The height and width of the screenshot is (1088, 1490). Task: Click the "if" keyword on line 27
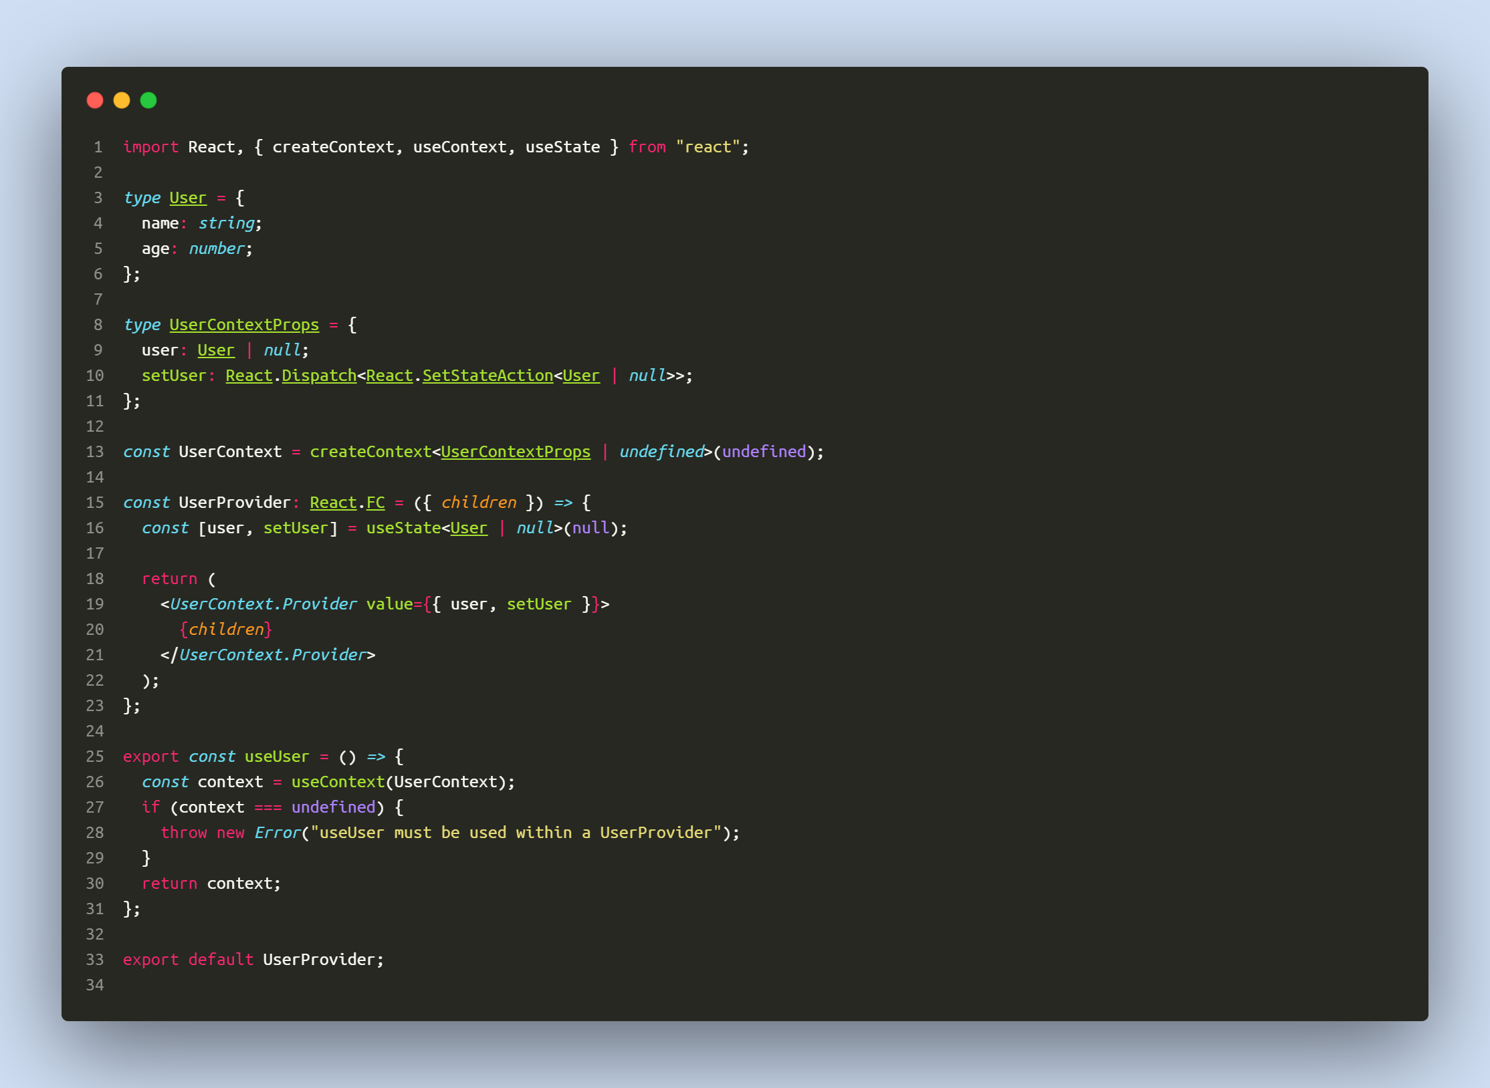pyautogui.click(x=150, y=807)
